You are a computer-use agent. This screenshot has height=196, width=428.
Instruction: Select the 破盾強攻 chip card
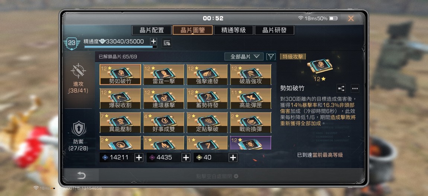pyautogui.click(x=250, y=74)
